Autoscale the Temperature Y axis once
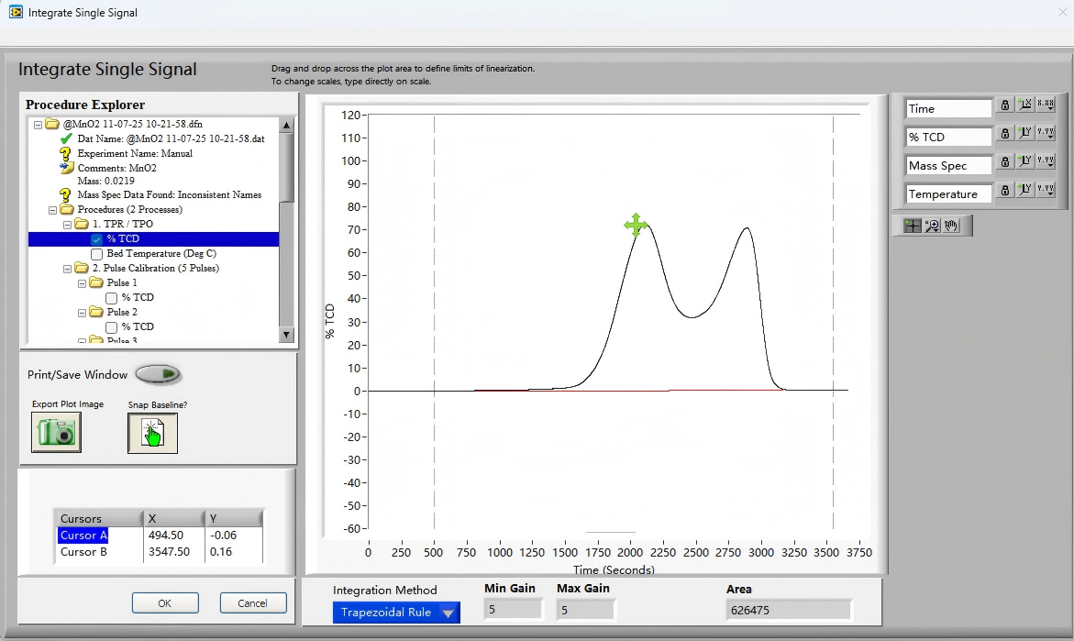This screenshot has height=641, width=1074. coord(1024,191)
